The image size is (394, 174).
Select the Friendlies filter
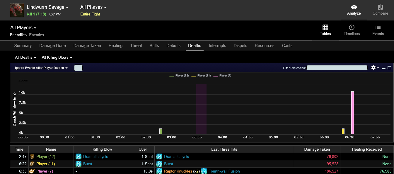[18, 35]
